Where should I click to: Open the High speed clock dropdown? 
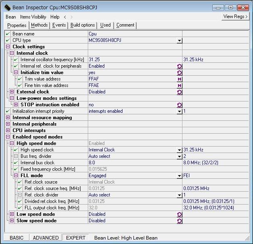(x=179, y=150)
